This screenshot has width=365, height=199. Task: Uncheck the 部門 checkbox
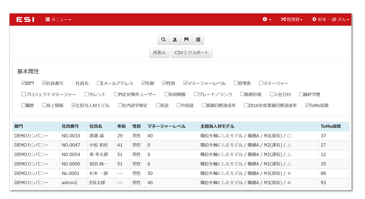click(23, 83)
